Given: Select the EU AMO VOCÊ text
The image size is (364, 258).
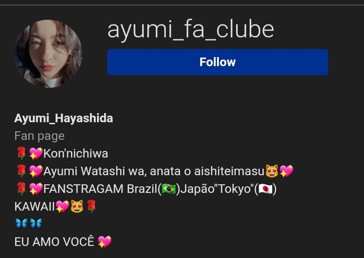Looking at the screenshot, I should [x=54, y=242].
